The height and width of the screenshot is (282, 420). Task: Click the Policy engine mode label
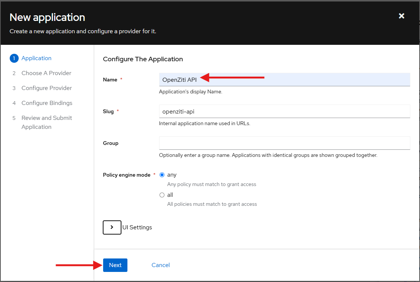tap(126, 175)
